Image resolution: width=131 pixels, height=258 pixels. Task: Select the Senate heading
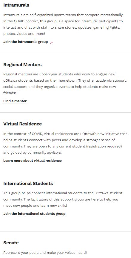tap(11, 243)
